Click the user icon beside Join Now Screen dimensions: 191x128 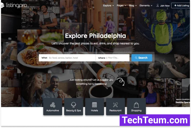pos(158,6)
